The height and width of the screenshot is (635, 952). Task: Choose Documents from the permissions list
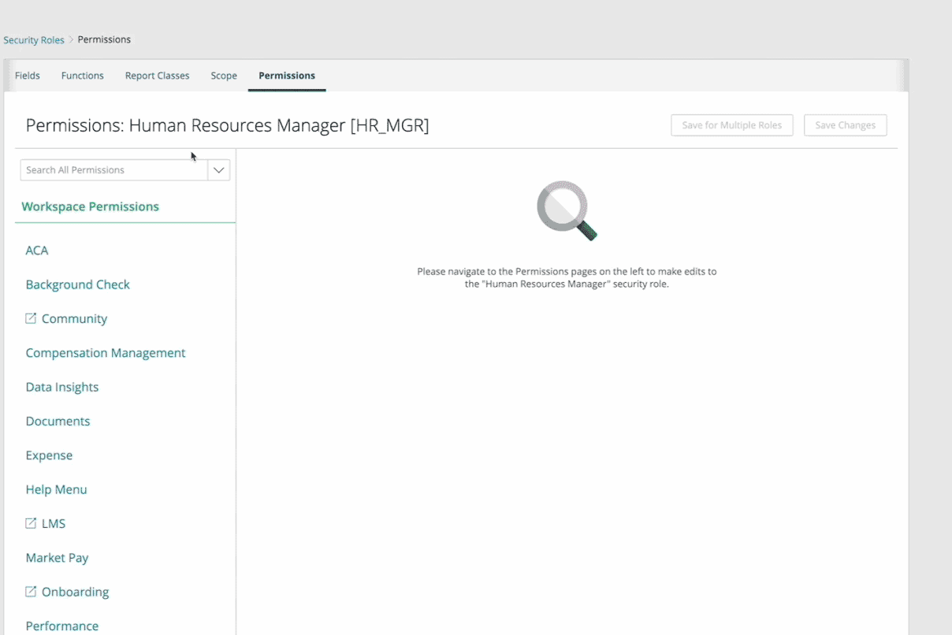coord(58,421)
